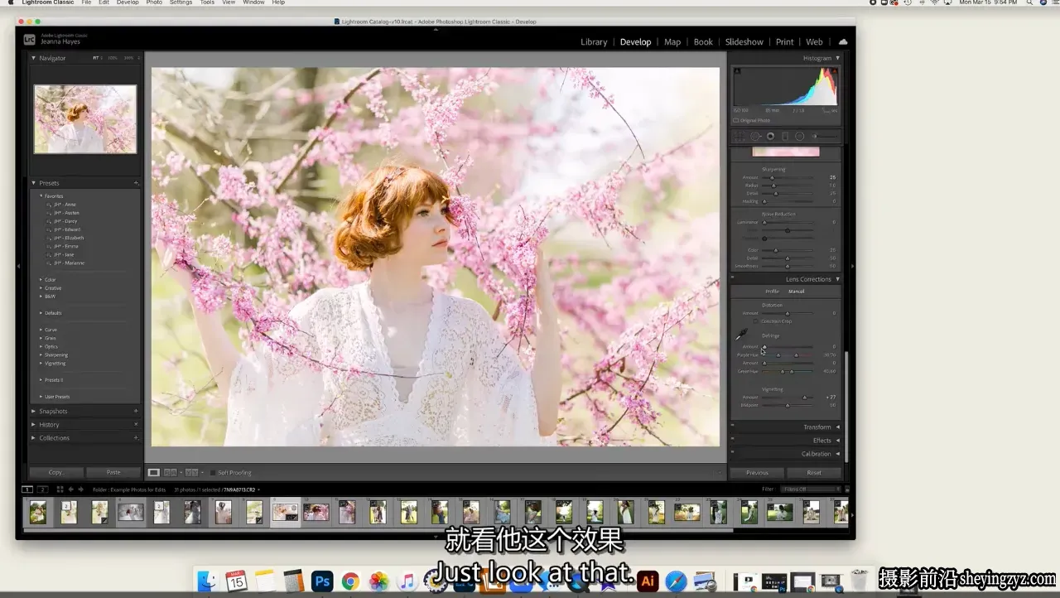Toggle the highlight clipping indicator in Histogram
The width and height of the screenshot is (1060, 598).
(834, 71)
